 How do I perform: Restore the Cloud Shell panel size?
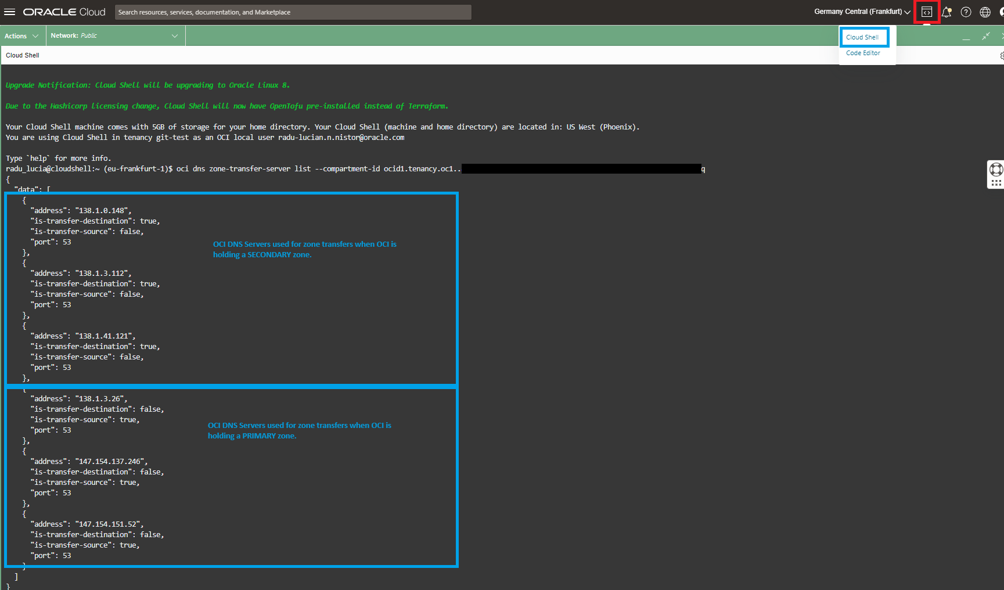coord(986,36)
